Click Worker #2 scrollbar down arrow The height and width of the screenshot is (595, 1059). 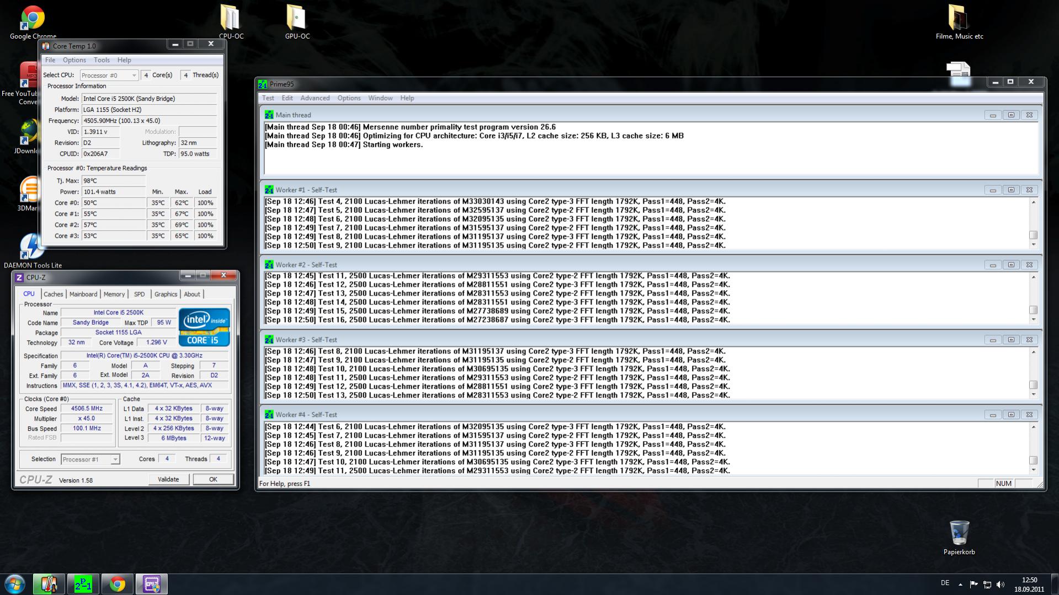pyautogui.click(x=1034, y=320)
